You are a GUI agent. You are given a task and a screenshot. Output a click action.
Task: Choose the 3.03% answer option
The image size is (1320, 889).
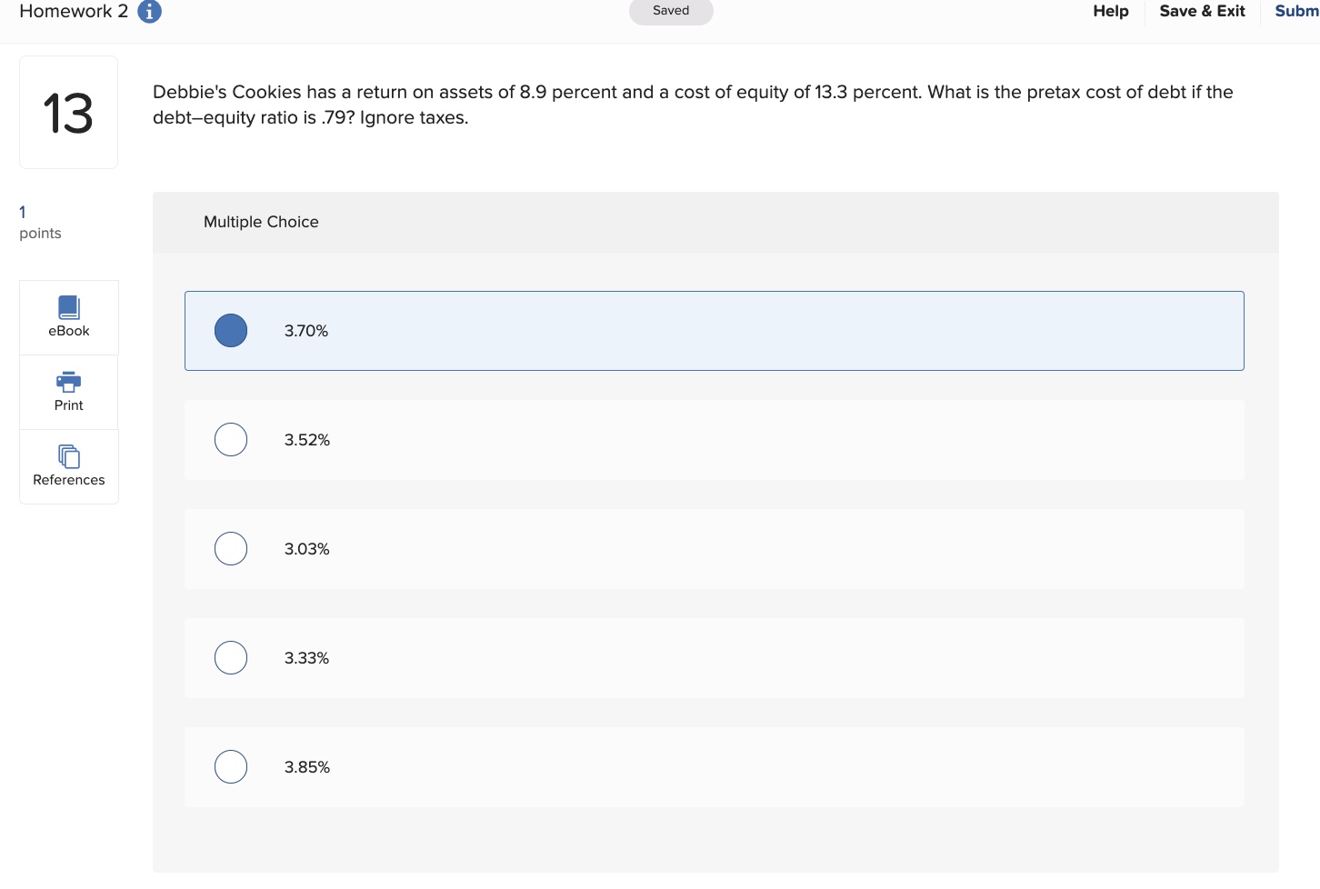coord(231,549)
